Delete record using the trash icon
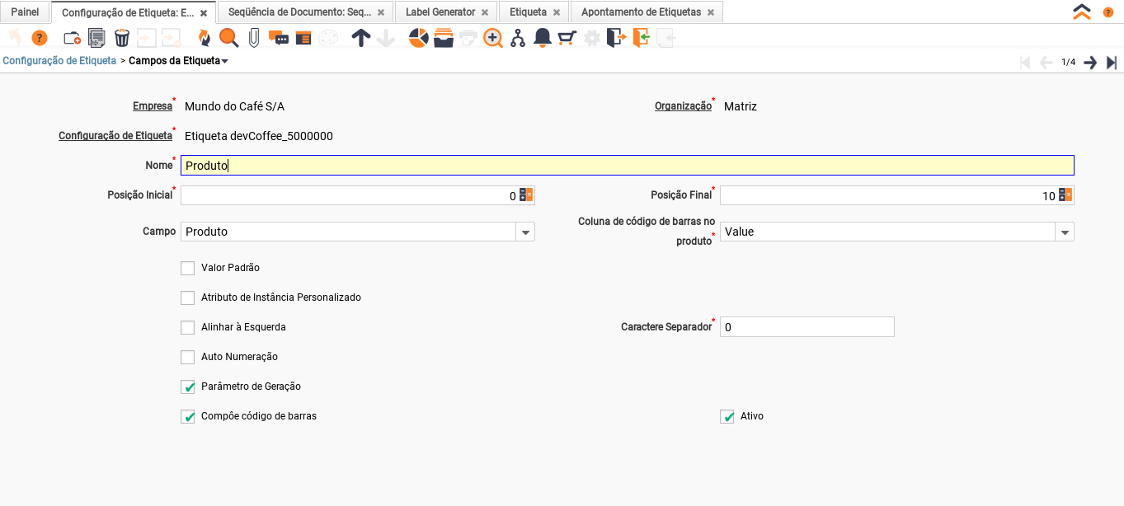Viewport: 1124px width, 506px height. coord(122,38)
